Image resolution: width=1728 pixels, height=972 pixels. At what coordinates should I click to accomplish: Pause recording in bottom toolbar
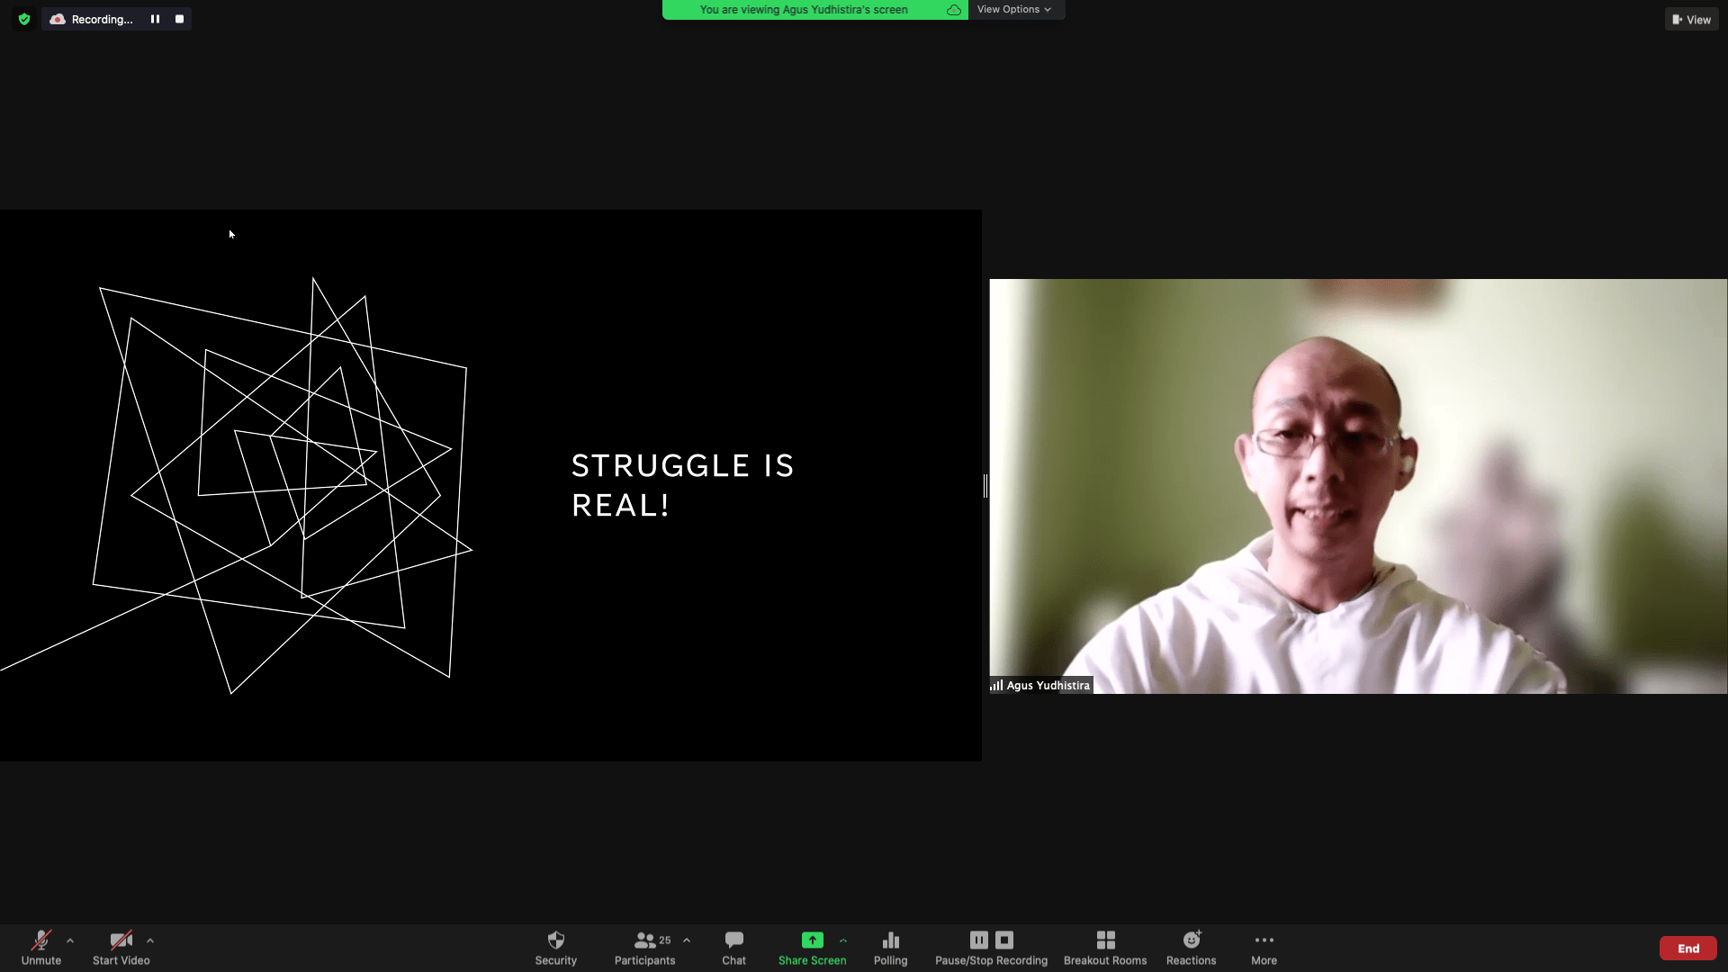[978, 940]
